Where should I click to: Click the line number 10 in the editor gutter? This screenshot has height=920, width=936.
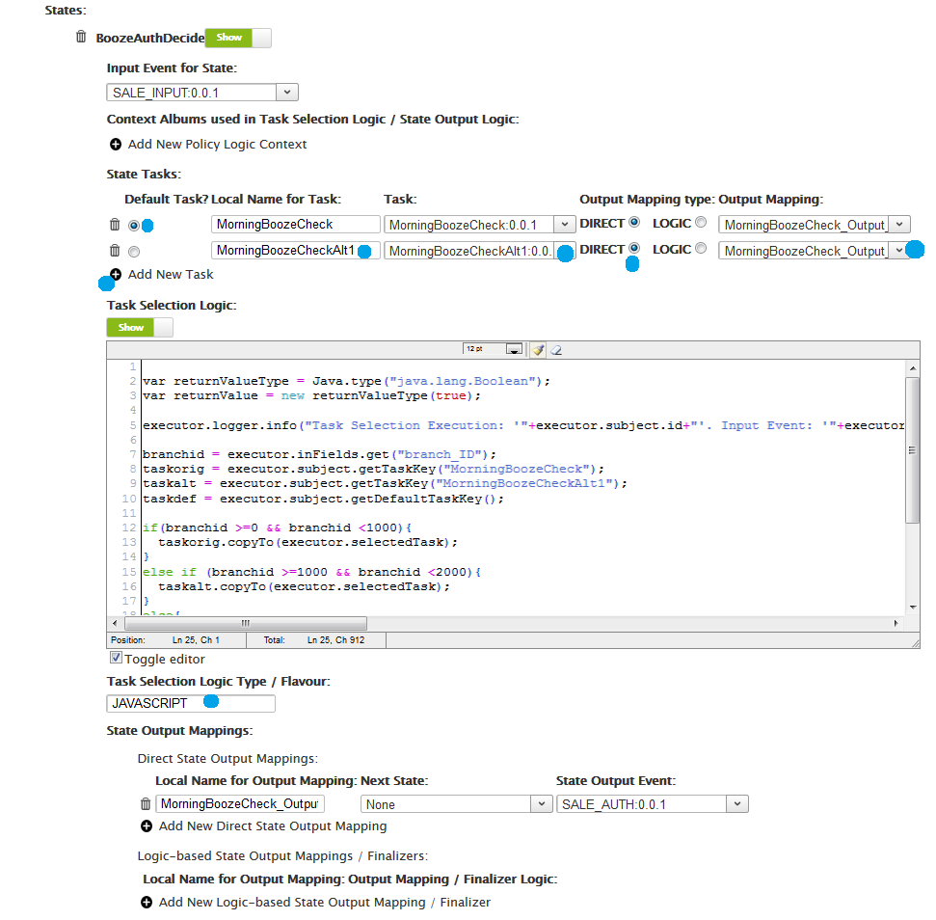point(129,499)
